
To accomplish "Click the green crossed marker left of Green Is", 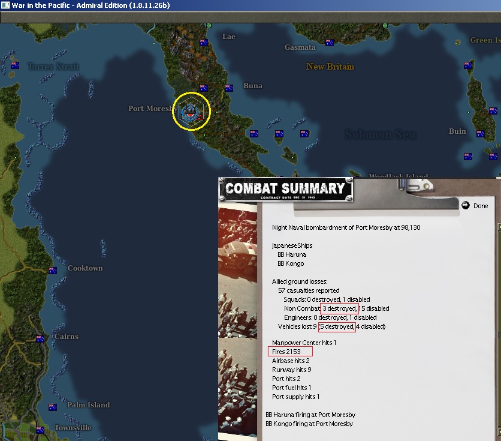I will 385,25.
